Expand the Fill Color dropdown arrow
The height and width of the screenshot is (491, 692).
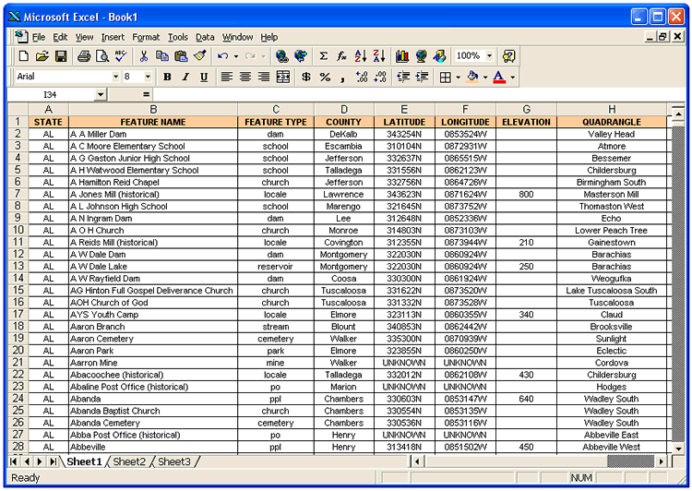pyautogui.click(x=485, y=78)
